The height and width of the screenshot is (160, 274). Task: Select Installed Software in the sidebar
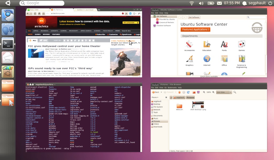coord(162,26)
